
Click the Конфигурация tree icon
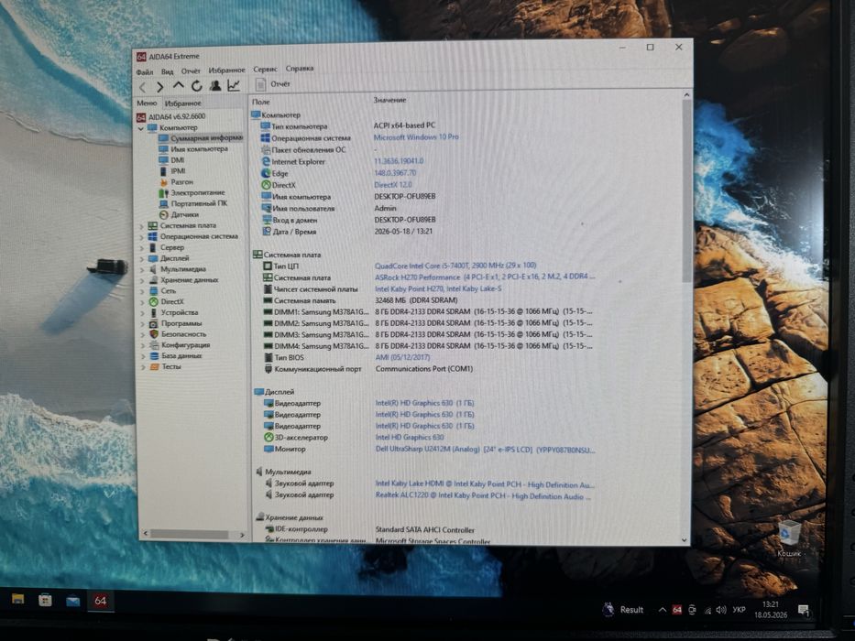coord(154,345)
